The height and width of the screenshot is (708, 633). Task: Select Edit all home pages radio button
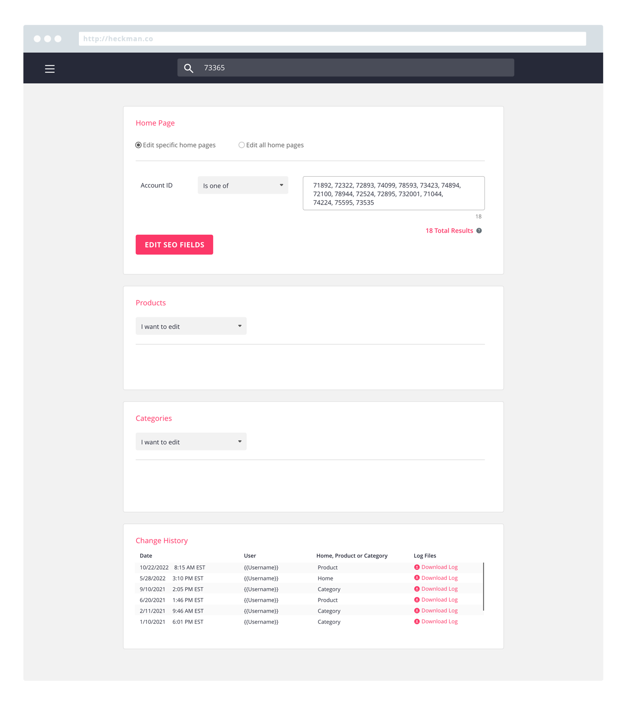click(242, 145)
